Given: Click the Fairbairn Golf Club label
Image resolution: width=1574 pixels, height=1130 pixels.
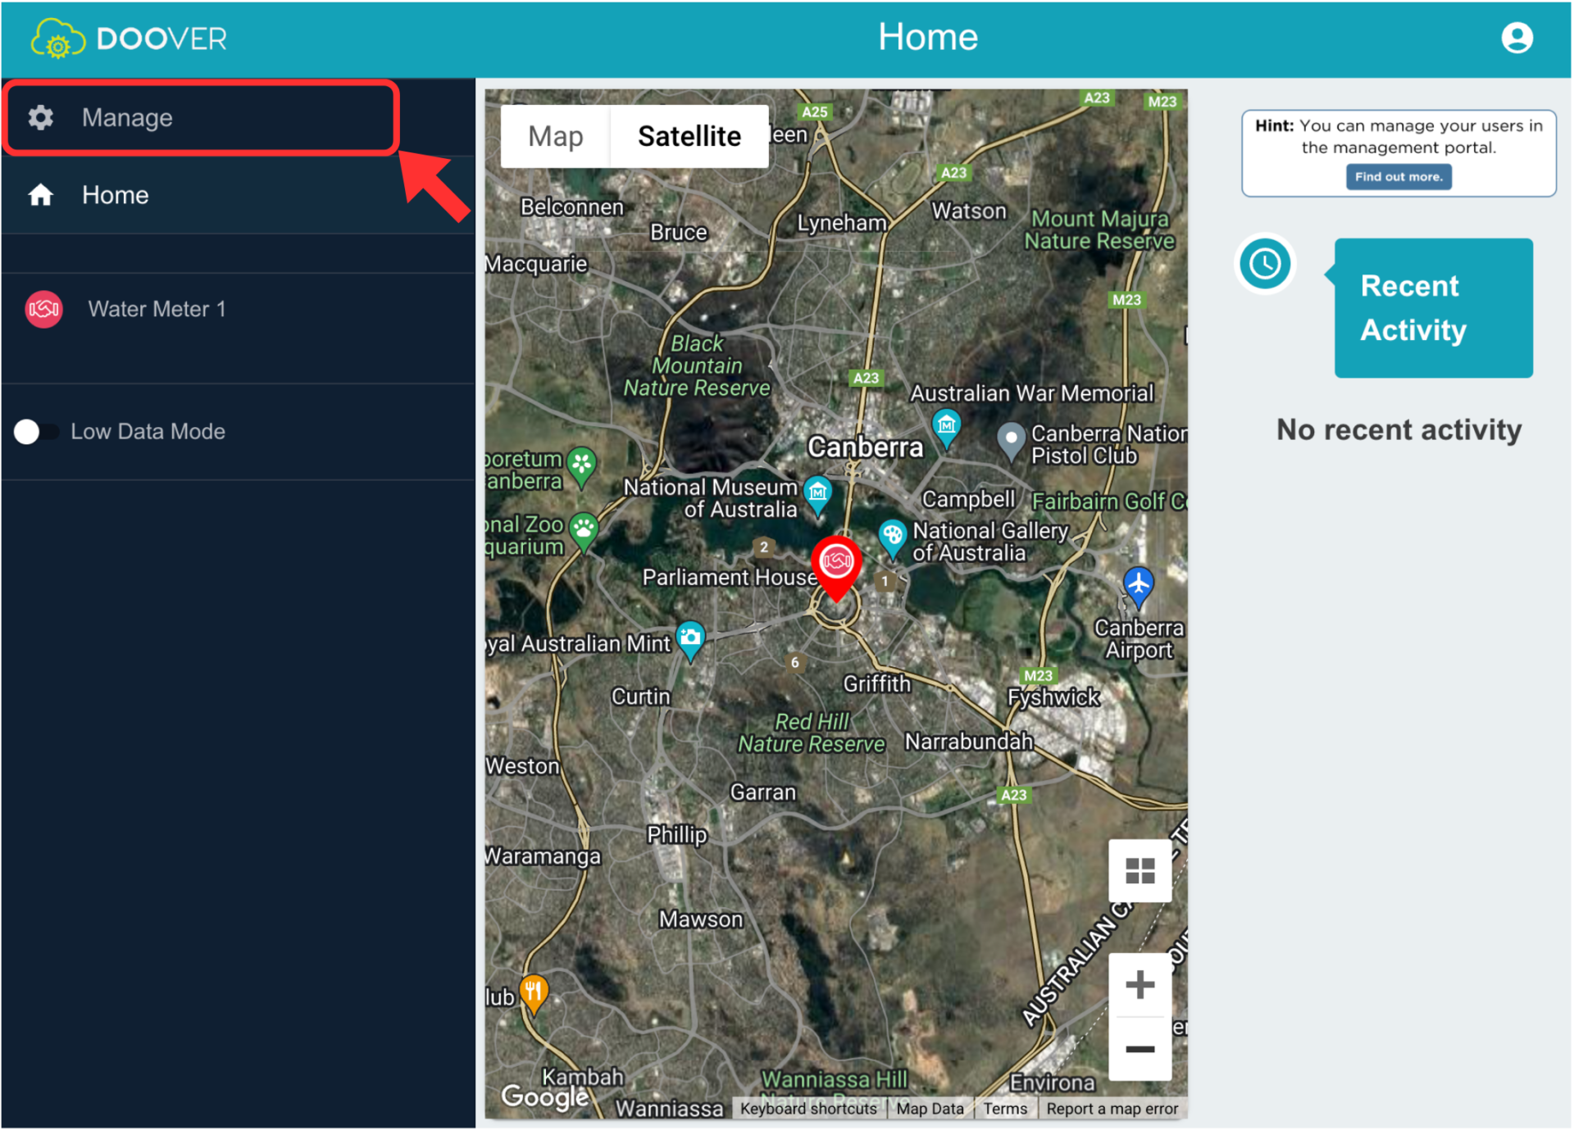Looking at the screenshot, I should 1108,501.
